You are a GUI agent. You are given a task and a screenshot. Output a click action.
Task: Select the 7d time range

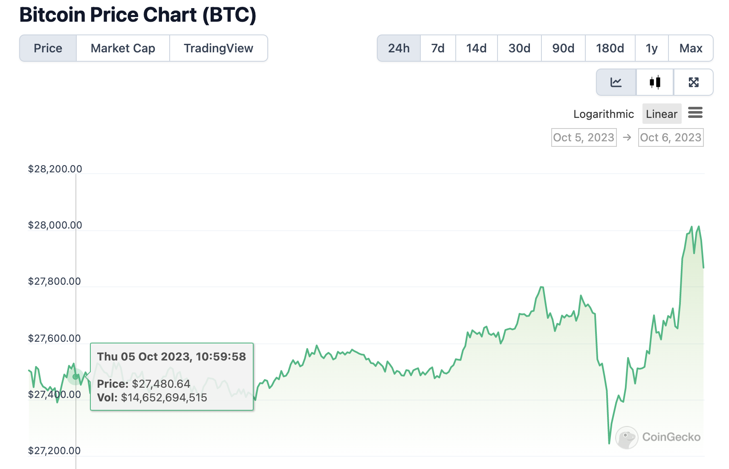click(438, 48)
